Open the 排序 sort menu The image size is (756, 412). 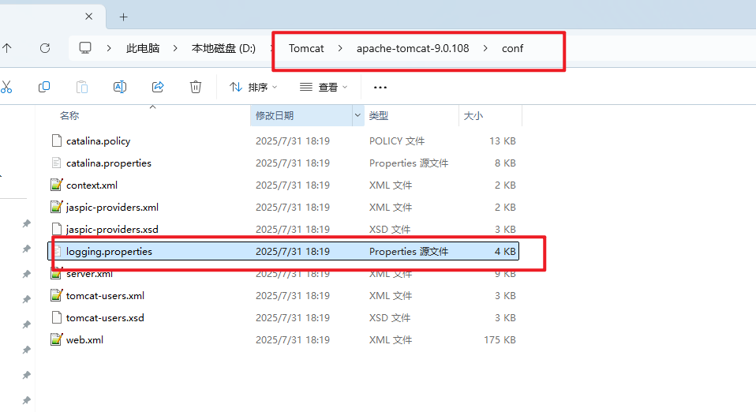tap(253, 87)
